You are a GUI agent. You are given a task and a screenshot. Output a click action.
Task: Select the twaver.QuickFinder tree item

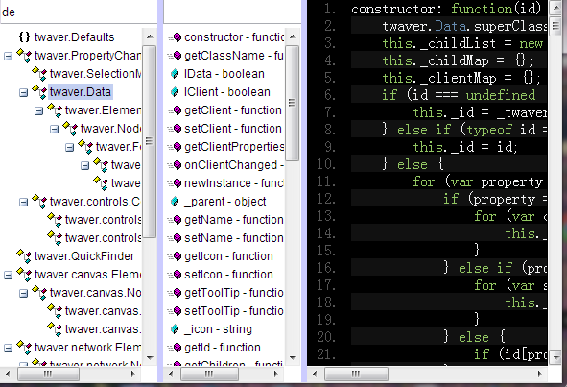[x=84, y=256]
